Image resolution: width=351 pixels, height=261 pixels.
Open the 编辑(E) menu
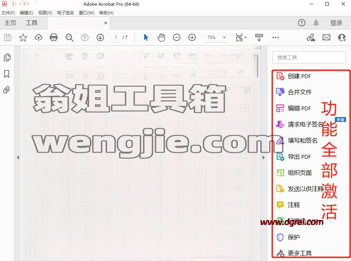(26, 13)
